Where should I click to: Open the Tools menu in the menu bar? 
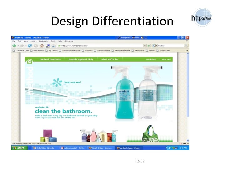(53, 41)
